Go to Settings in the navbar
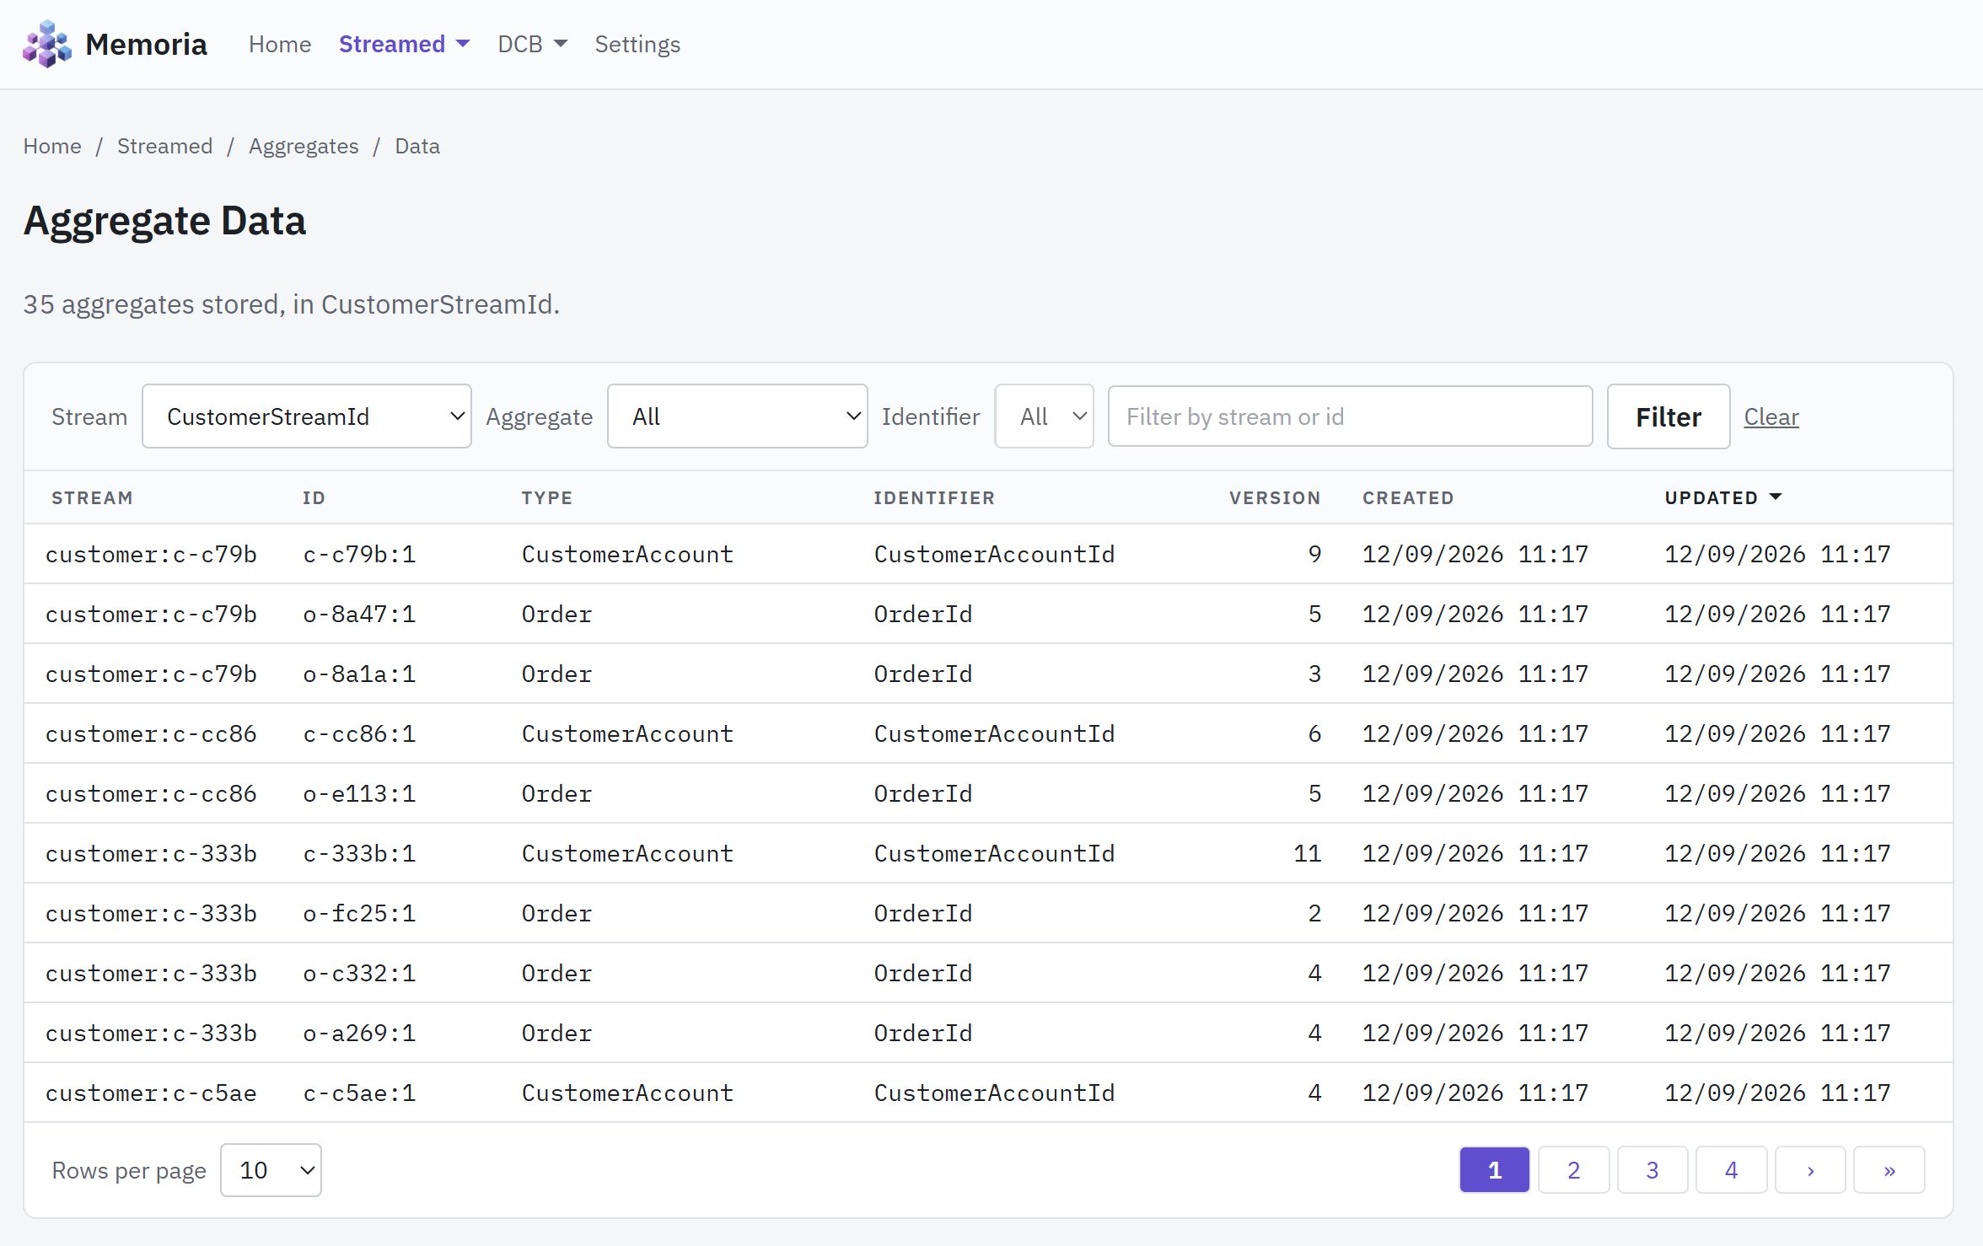This screenshot has height=1246, width=1983. (x=637, y=44)
